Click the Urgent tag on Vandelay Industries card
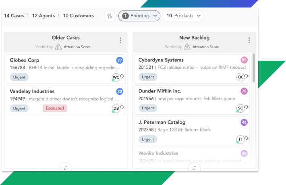This screenshot has width=286, height=185. [x=19, y=108]
